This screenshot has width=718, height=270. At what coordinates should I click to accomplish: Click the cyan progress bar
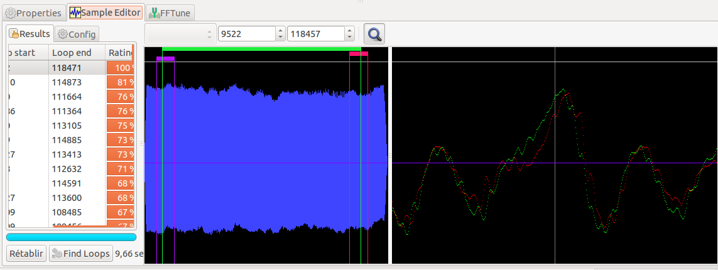(x=71, y=237)
